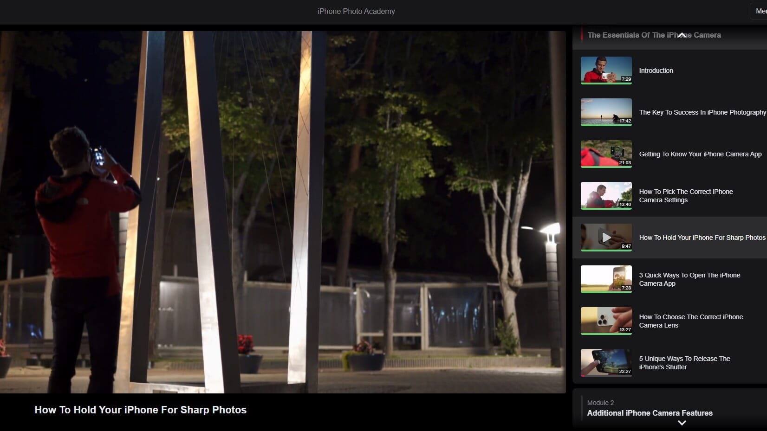Open "3 Quick Ways To Open The iPhone Camera App"
This screenshot has width=767, height=431.
[689, 279]
